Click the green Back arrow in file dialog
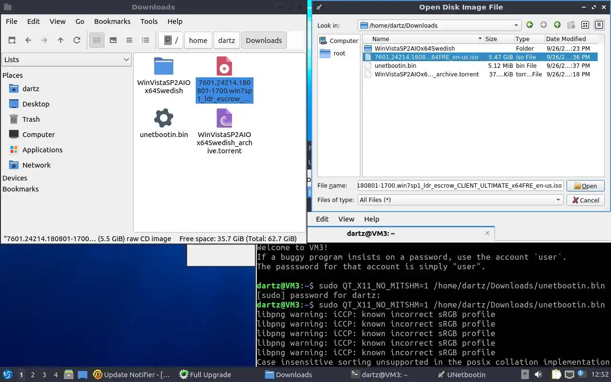611x382 pixels. 530,25
